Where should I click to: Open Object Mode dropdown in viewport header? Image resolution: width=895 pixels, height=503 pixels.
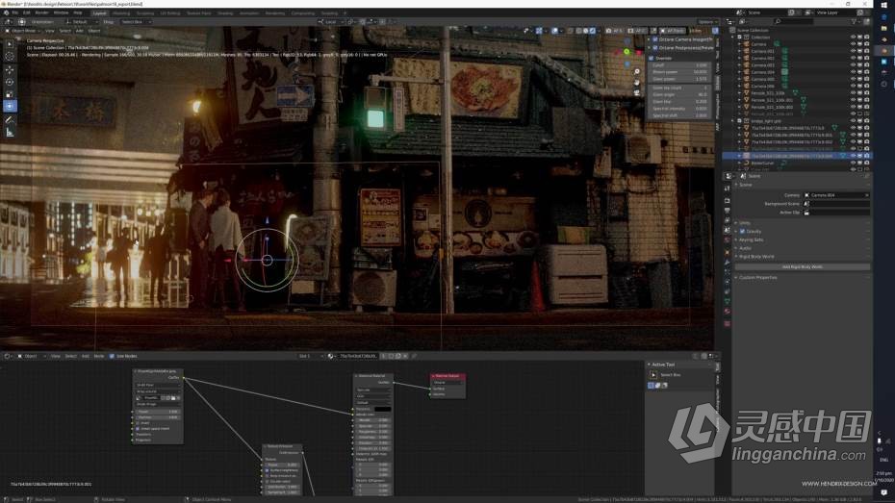pos(22,31)
